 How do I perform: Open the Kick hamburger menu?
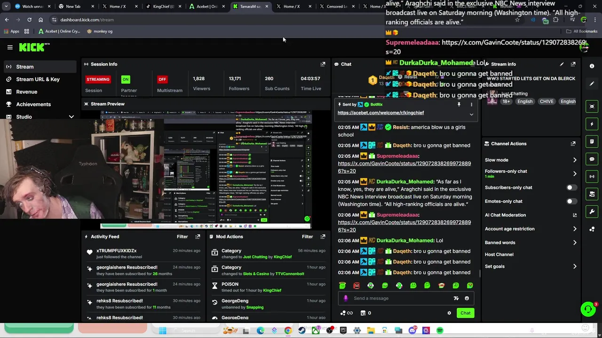click(10, 47)
